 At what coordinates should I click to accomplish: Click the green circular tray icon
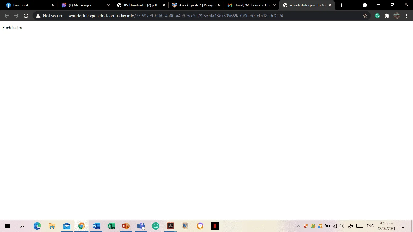pos(313,226)
